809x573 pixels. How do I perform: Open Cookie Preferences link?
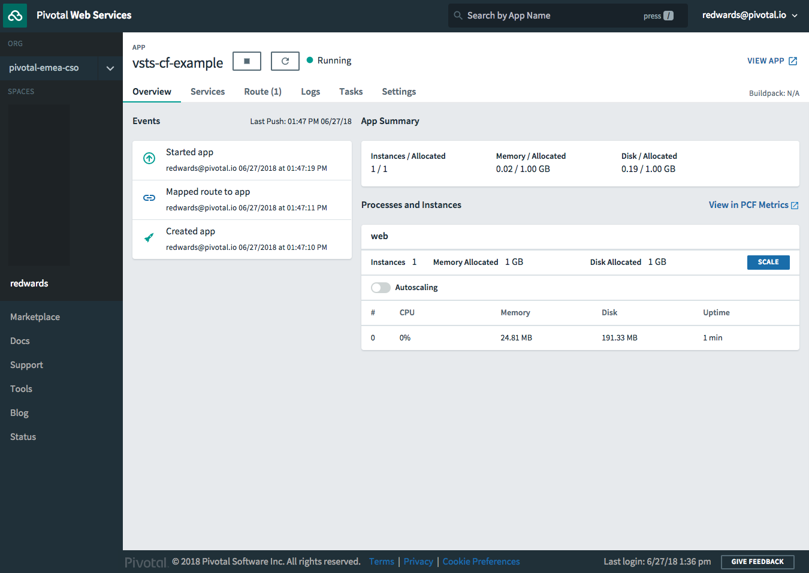[481, 562]
